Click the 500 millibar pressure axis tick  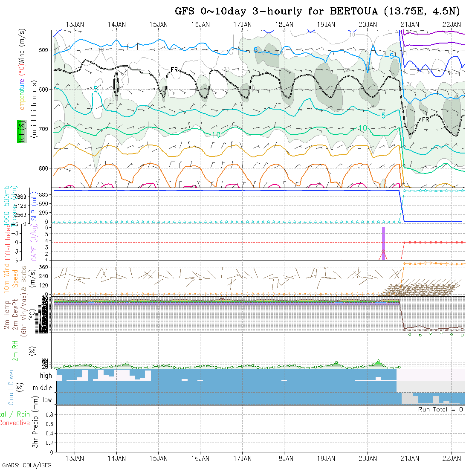pyautogui.click(x=44, y=50)
